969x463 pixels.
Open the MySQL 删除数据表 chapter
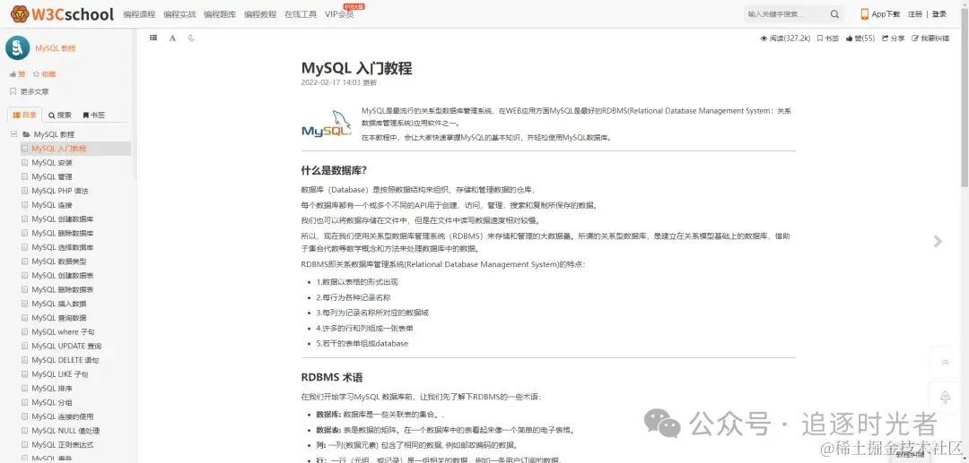(x=63, y=290)
